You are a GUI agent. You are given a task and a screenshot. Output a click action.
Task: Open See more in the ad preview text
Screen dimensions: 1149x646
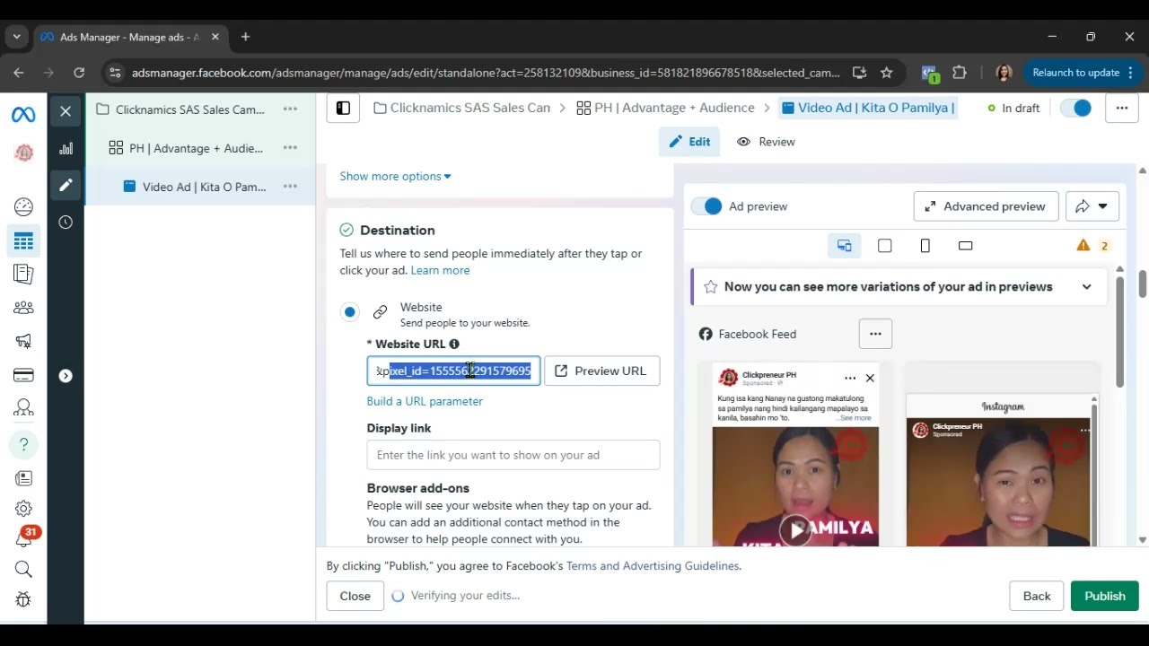tap(855, 418)
